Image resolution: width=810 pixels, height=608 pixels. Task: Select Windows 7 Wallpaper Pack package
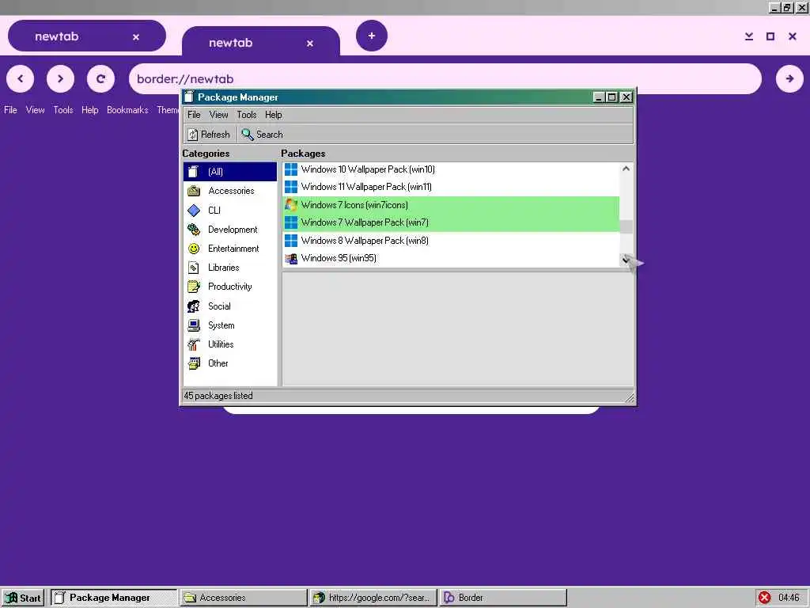[451, 222]
